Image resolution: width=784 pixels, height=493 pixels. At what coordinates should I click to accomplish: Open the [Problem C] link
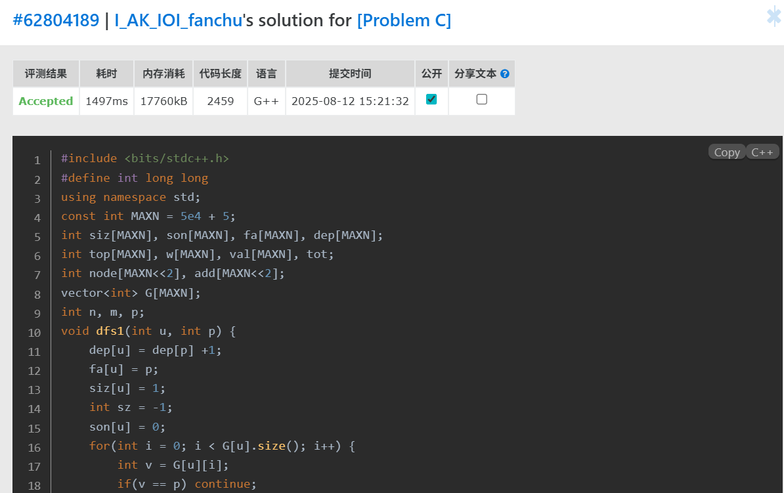point(404,20)
